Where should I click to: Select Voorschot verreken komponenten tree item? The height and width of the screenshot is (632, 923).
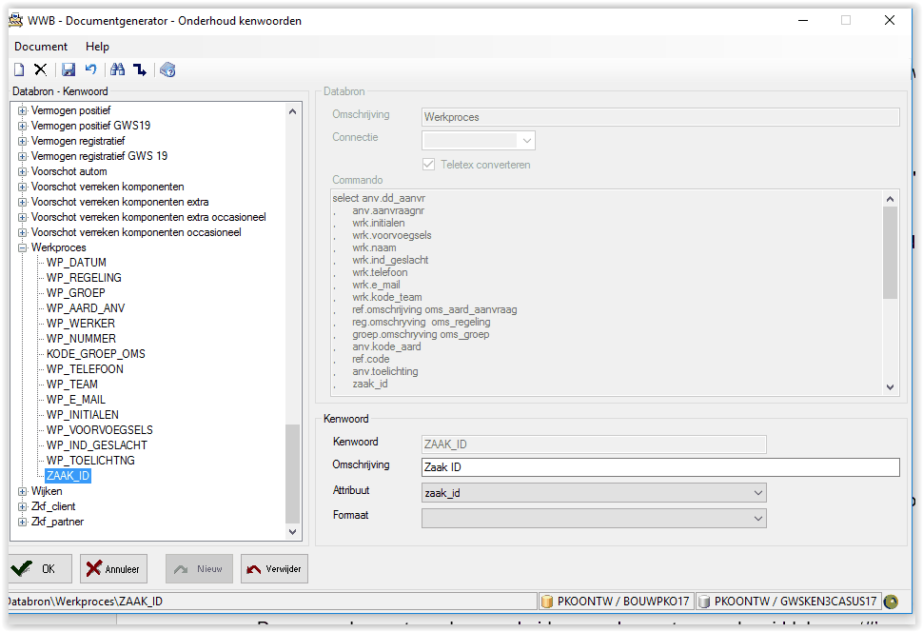(108, 187)
